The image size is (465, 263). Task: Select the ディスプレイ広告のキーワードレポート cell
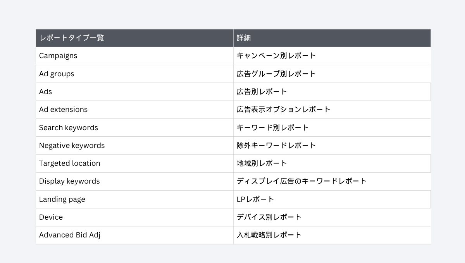332,181
